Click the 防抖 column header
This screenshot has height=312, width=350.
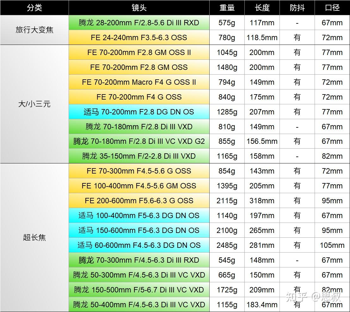[x=297, y=8]
